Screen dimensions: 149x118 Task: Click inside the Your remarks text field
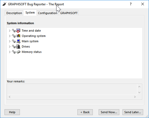72,89
